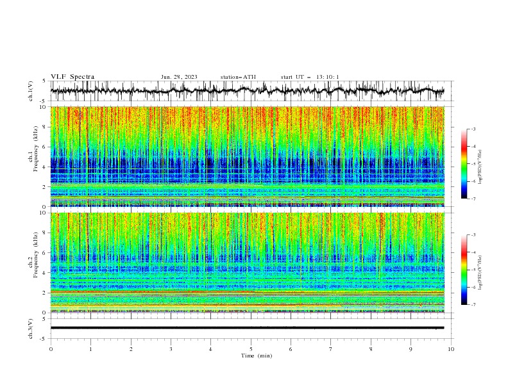
Task: Click the ch.1 voltage waveform trace
Action: [x=247, y=90]
